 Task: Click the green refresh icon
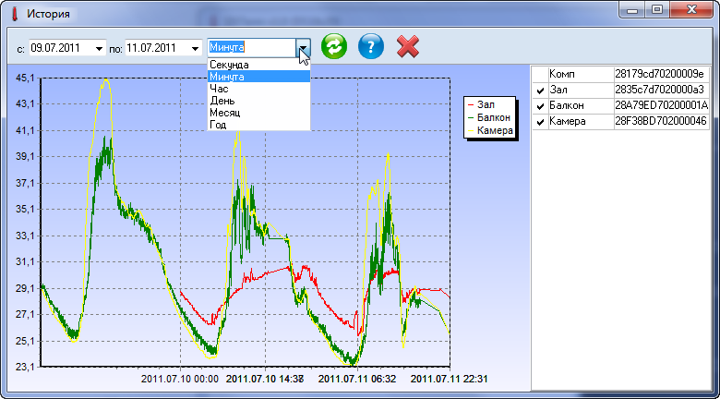(x=334, y=47)
